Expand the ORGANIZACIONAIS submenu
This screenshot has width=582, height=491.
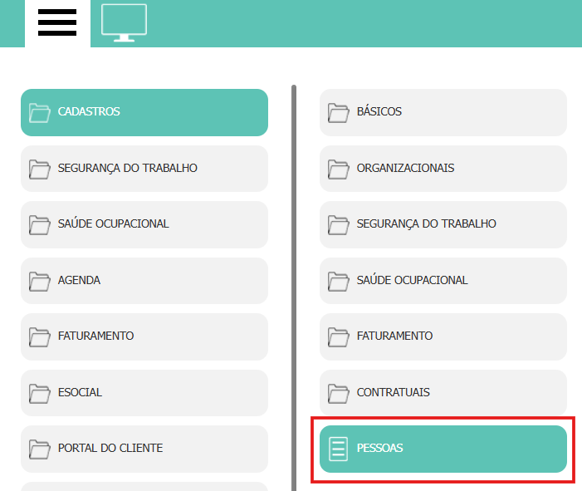click(x=443, y=169)
